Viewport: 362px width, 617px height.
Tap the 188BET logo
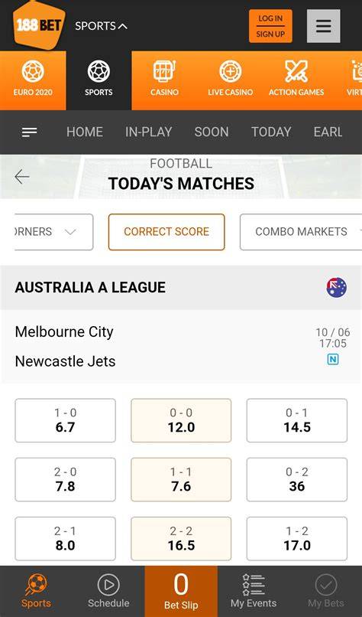pos(39,25)
